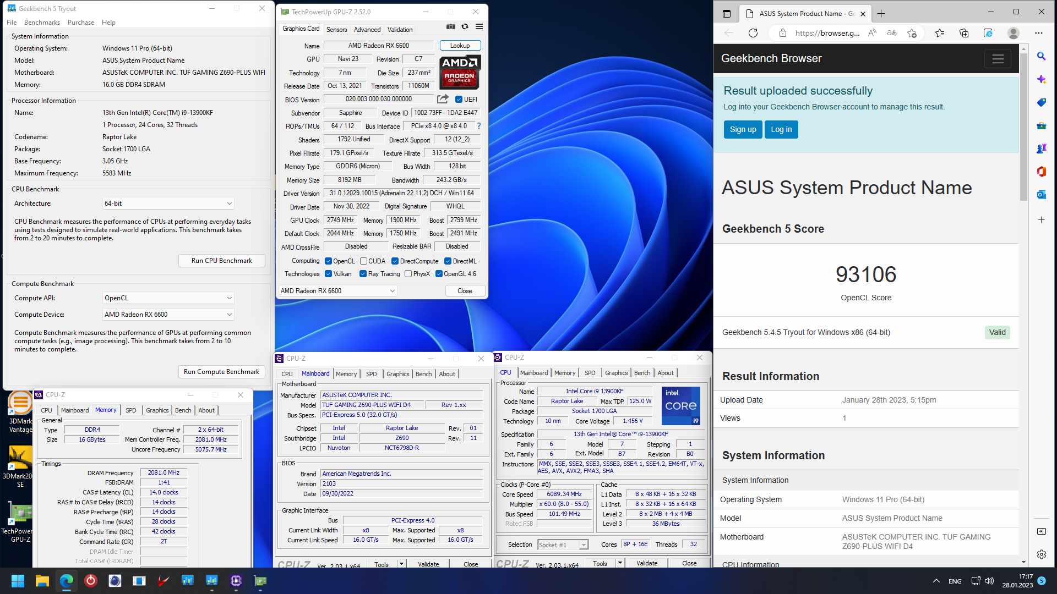Click the Edge address bar URL
Viewport: 1057px width, 594px height.
(827, 33)
